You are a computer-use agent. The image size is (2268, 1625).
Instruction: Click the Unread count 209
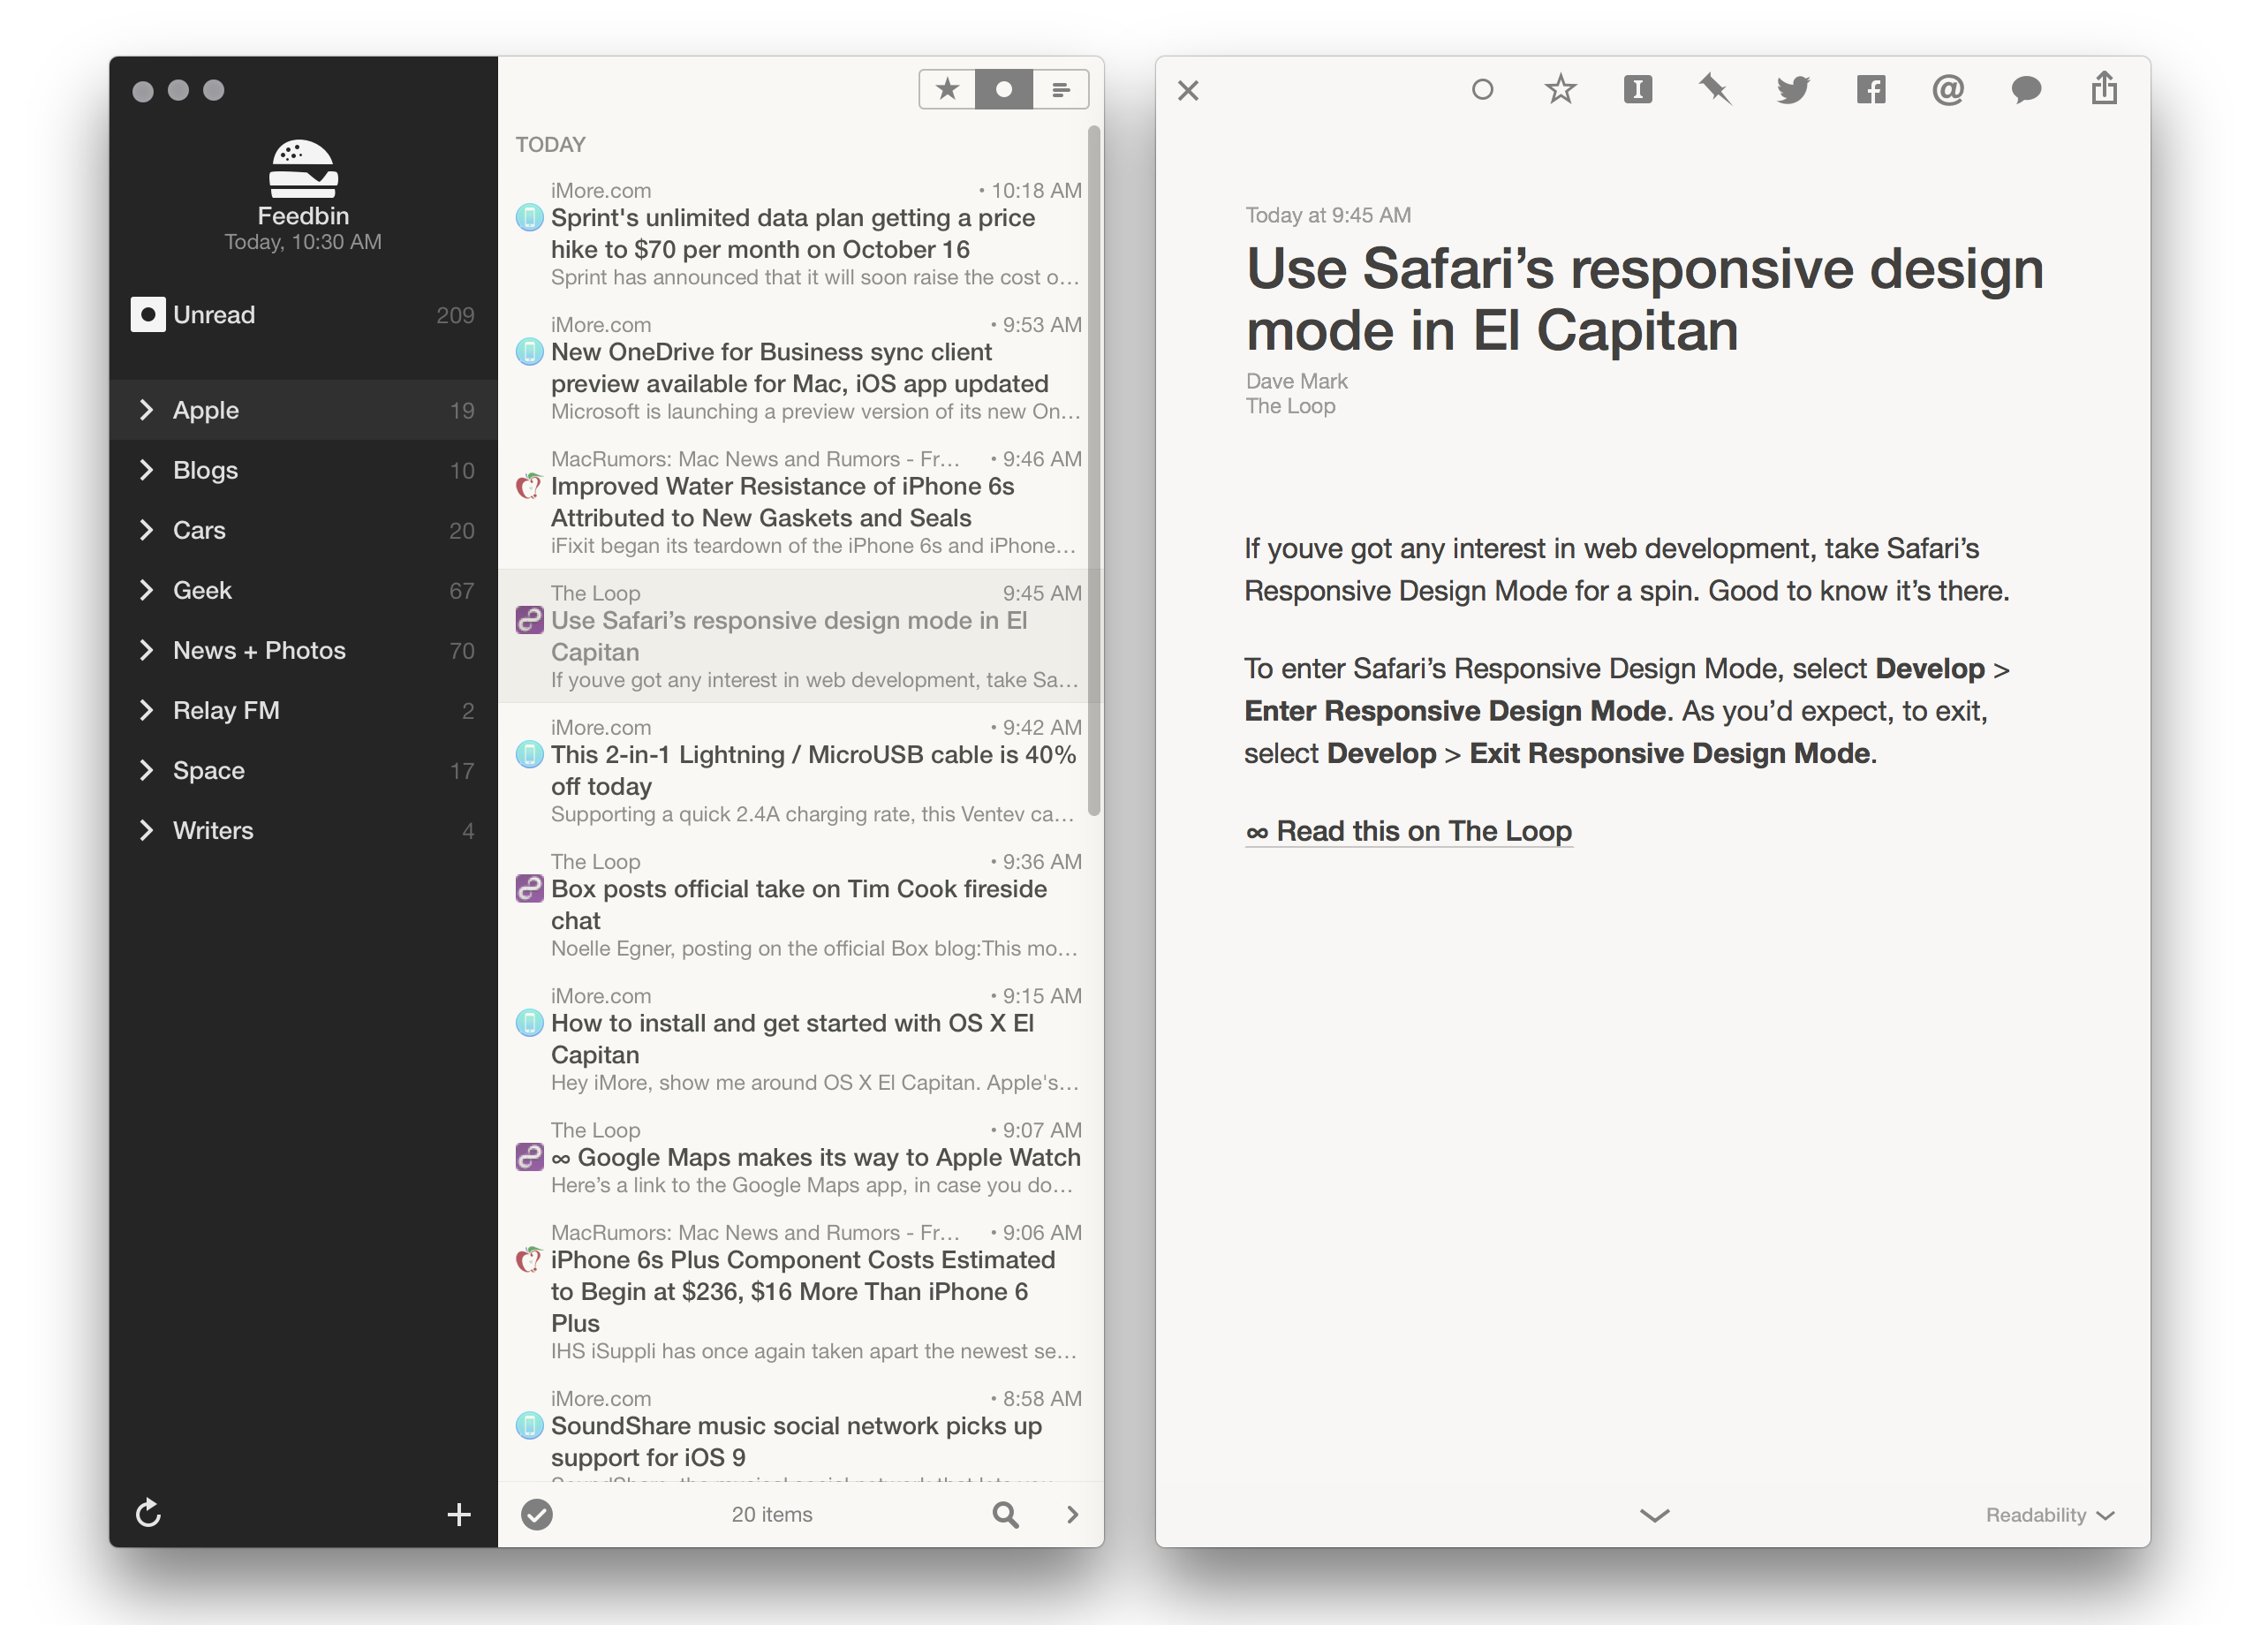point(455,315)
